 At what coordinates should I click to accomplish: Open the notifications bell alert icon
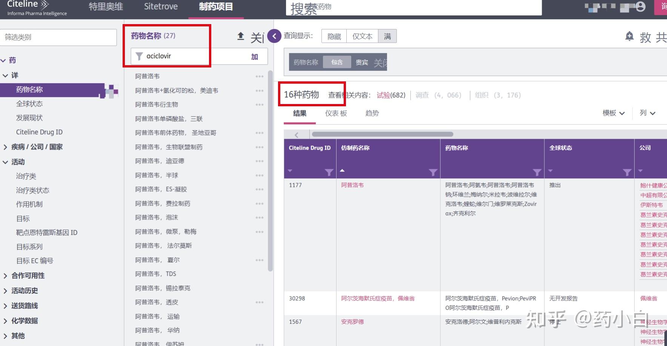pyautogui.click(x=629, y=36)
